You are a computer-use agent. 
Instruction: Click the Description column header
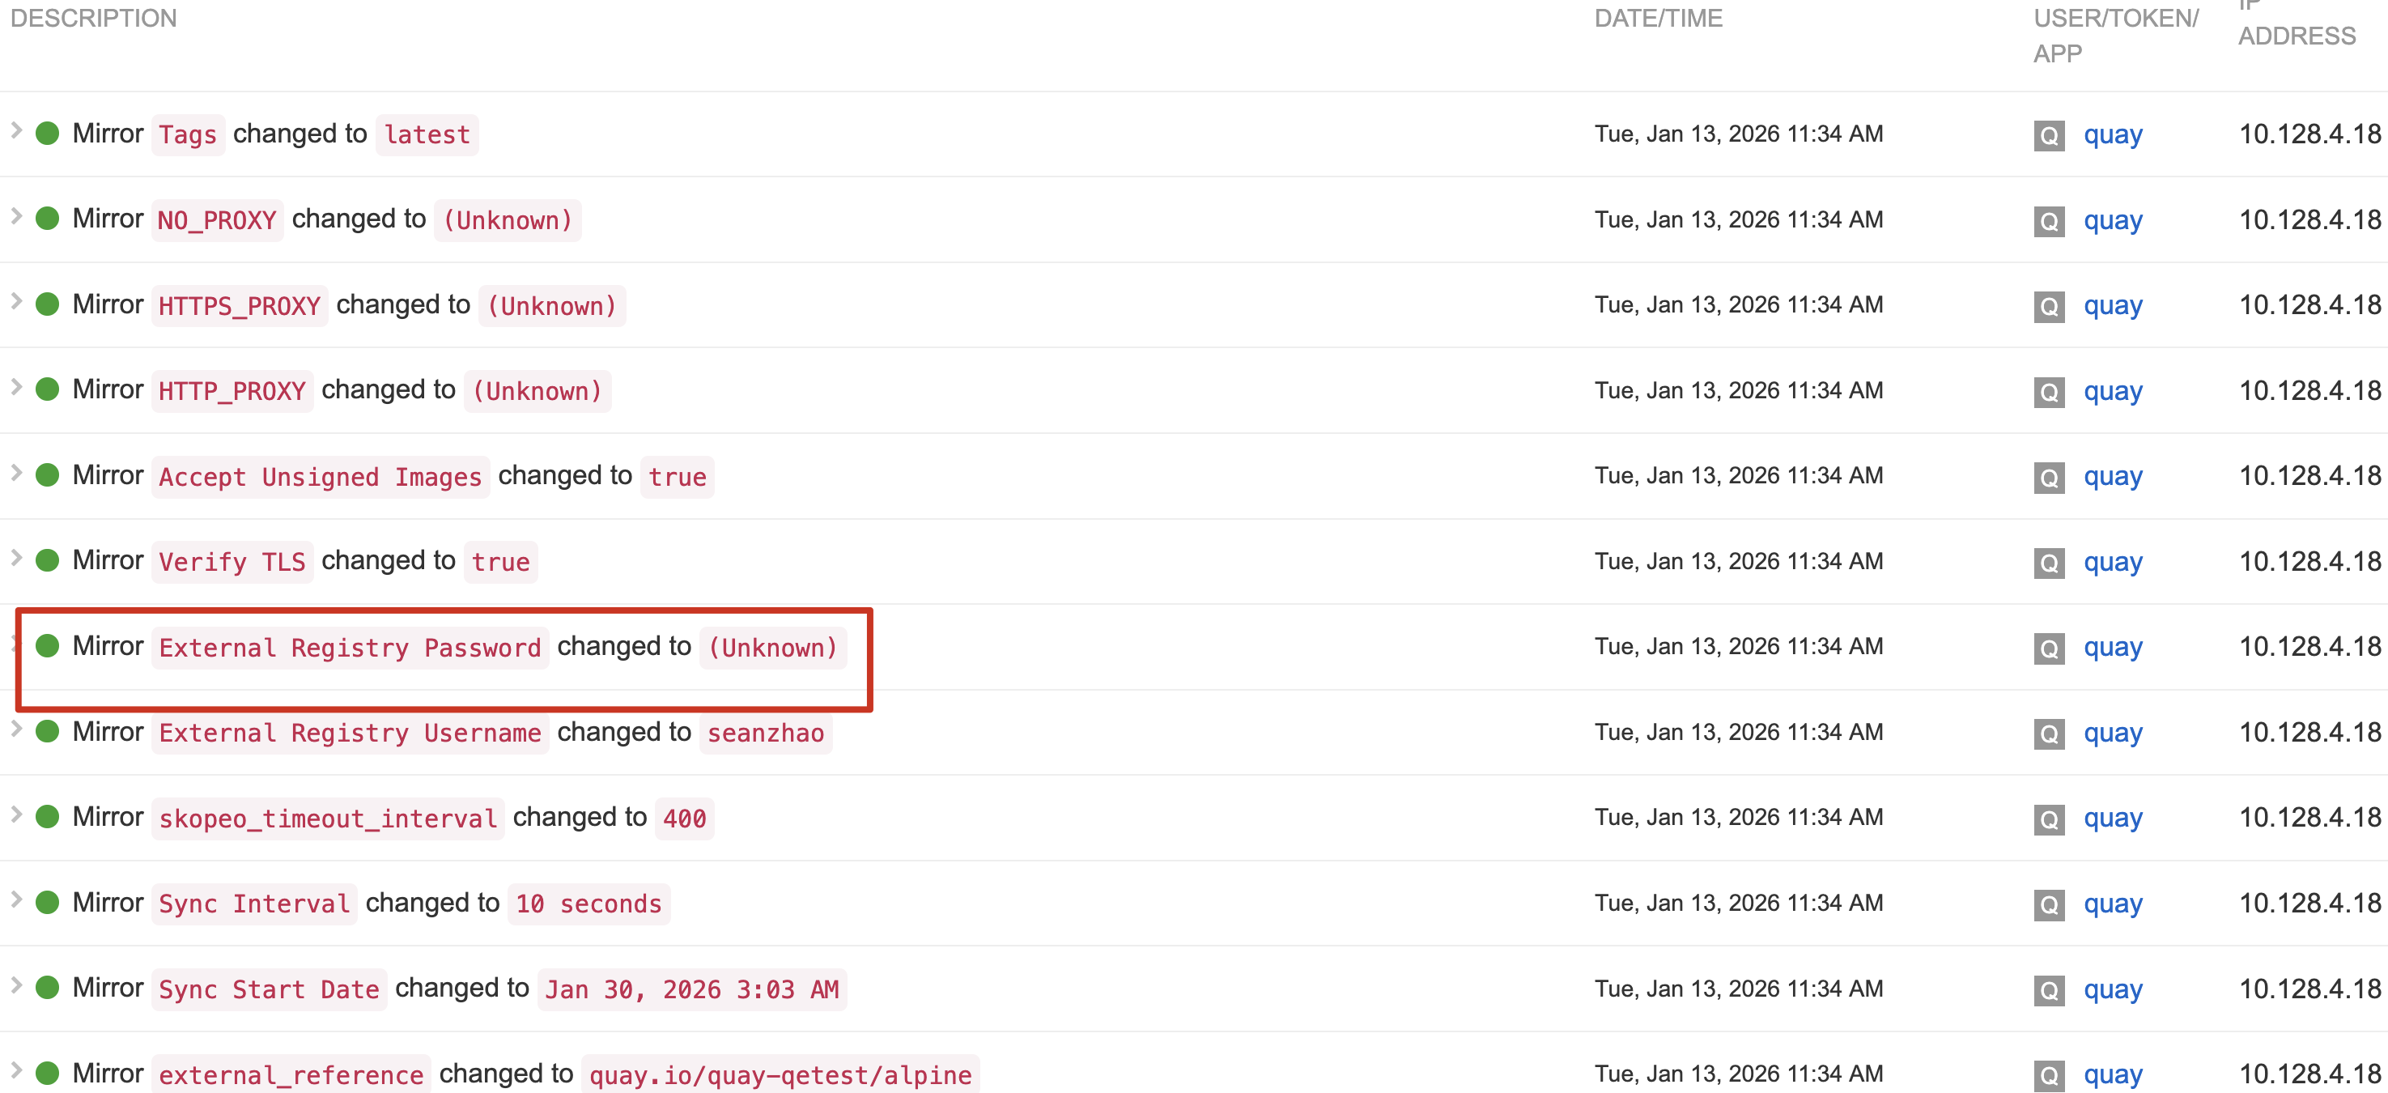click(94, 19)
